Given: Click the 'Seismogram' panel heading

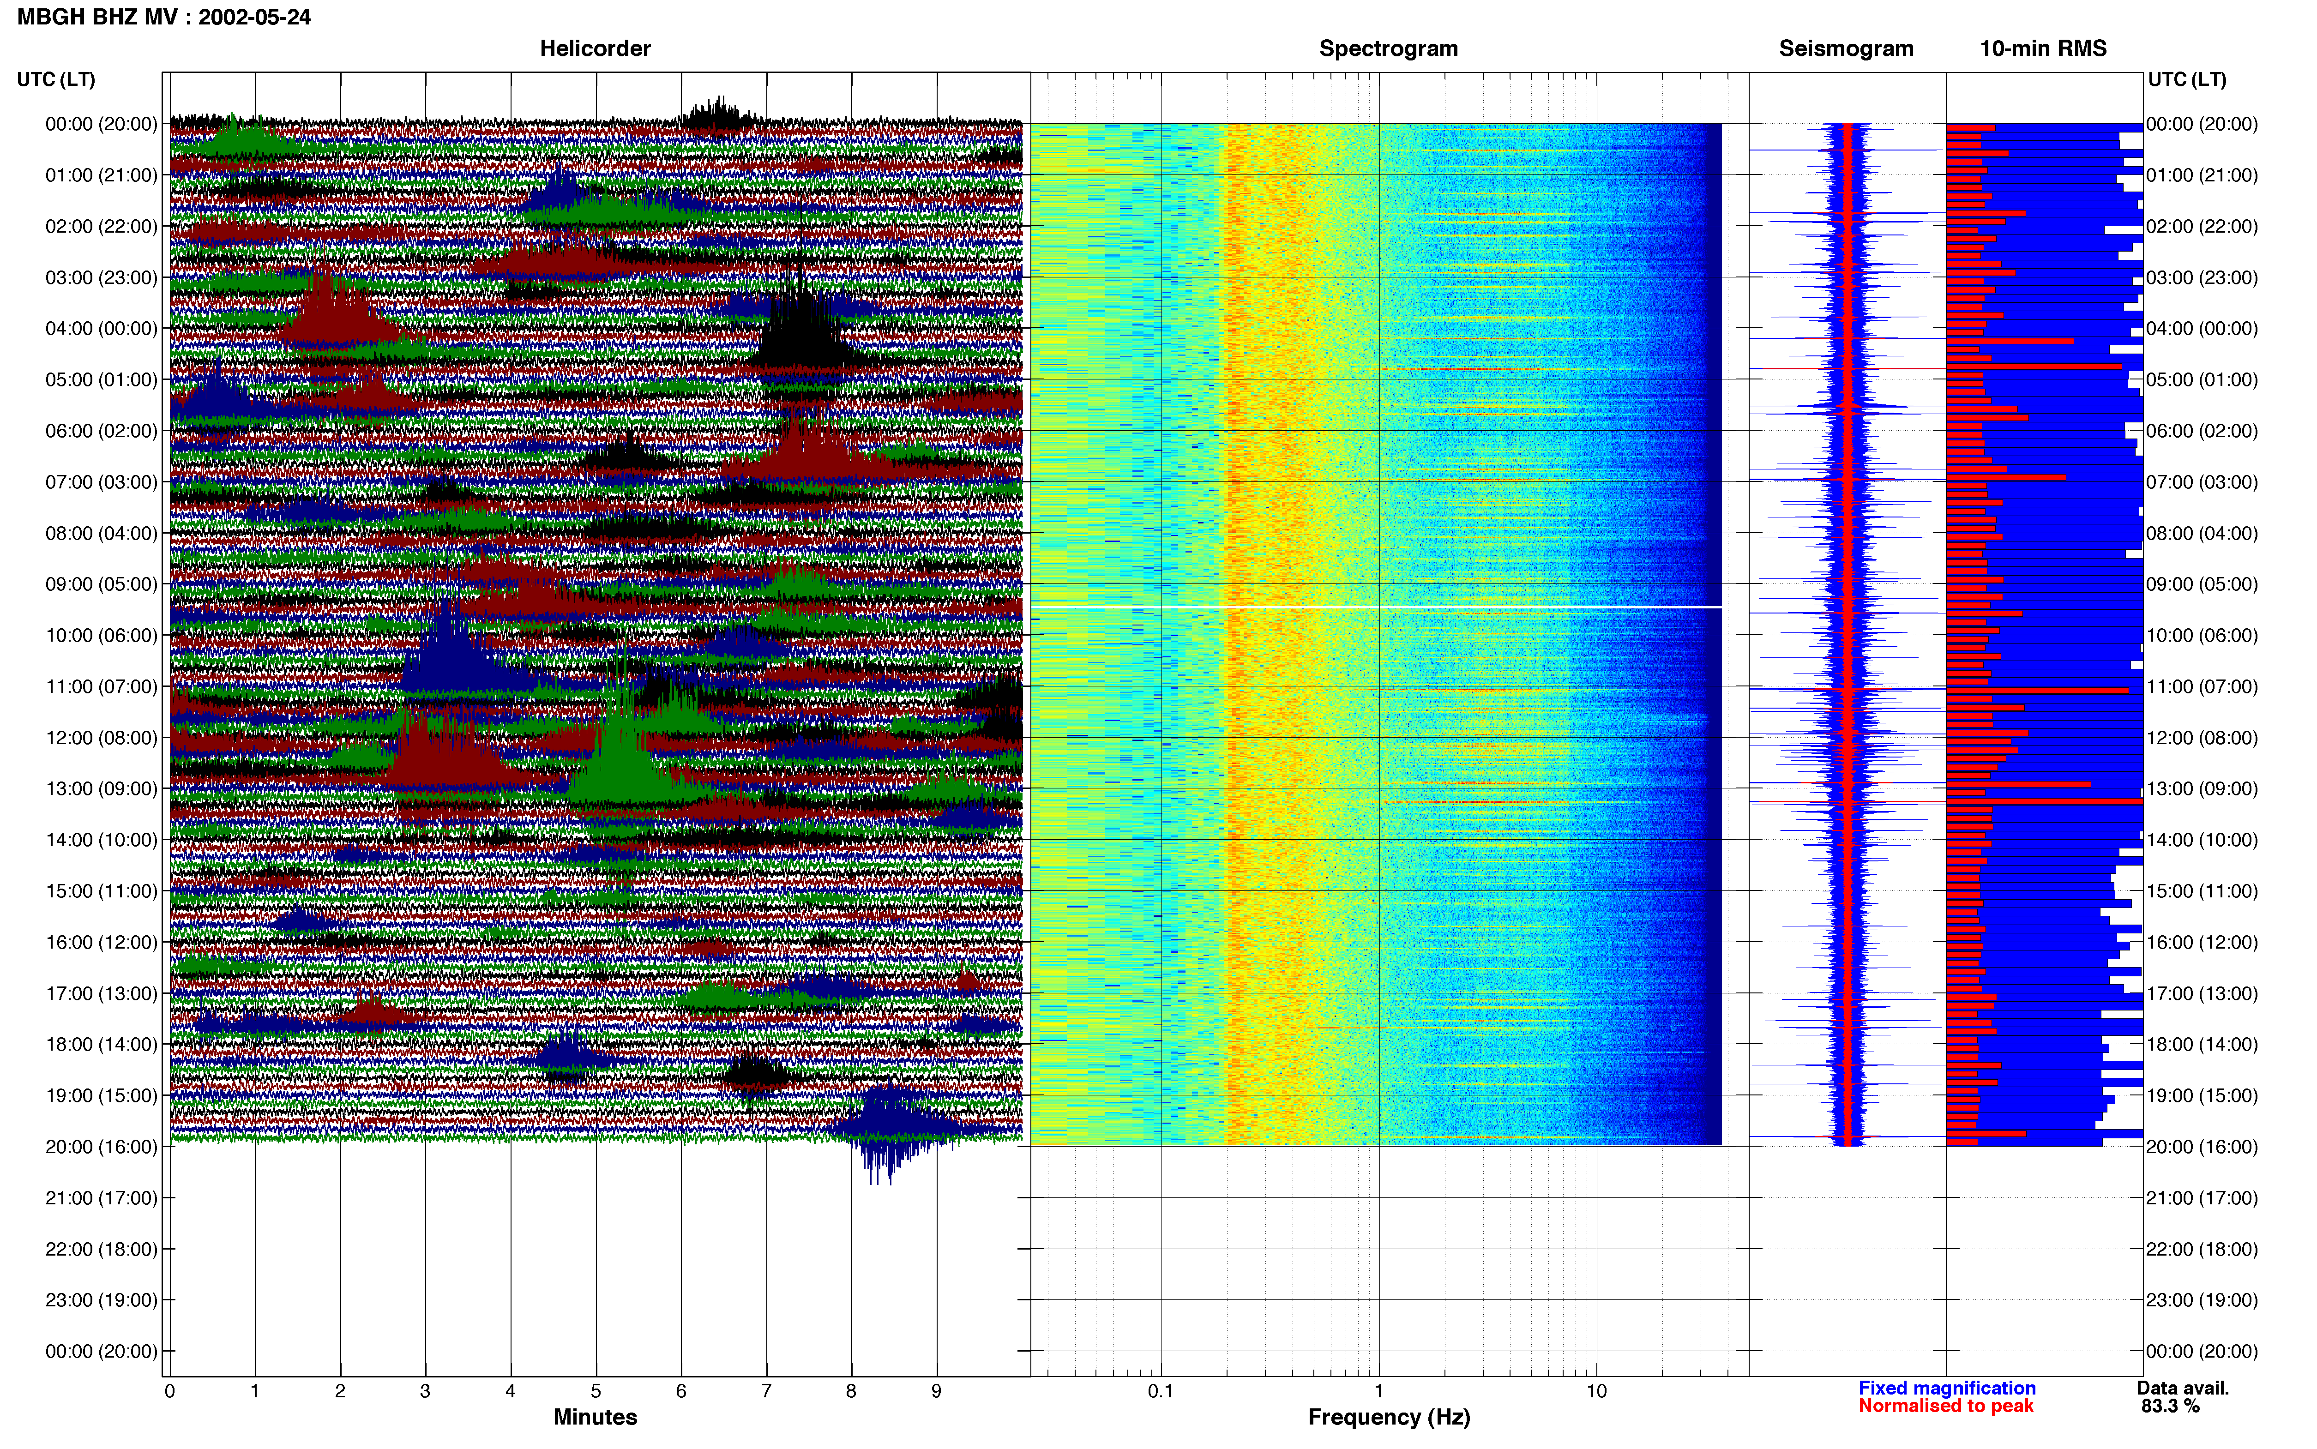Looking at the screenshot, I should (1846, 48).
